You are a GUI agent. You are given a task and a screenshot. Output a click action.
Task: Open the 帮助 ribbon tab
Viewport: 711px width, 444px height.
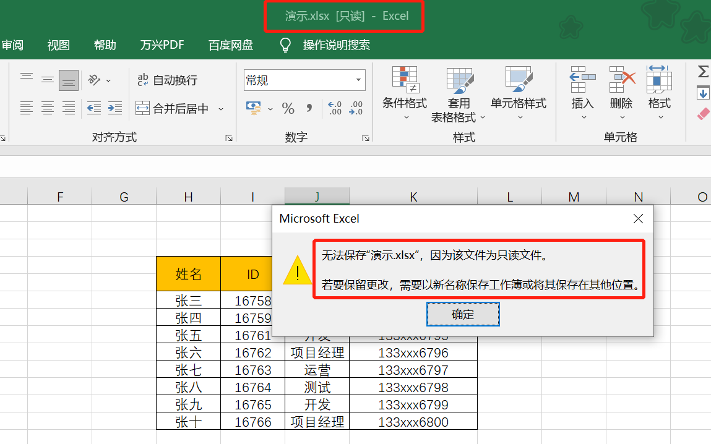point(105,45)
